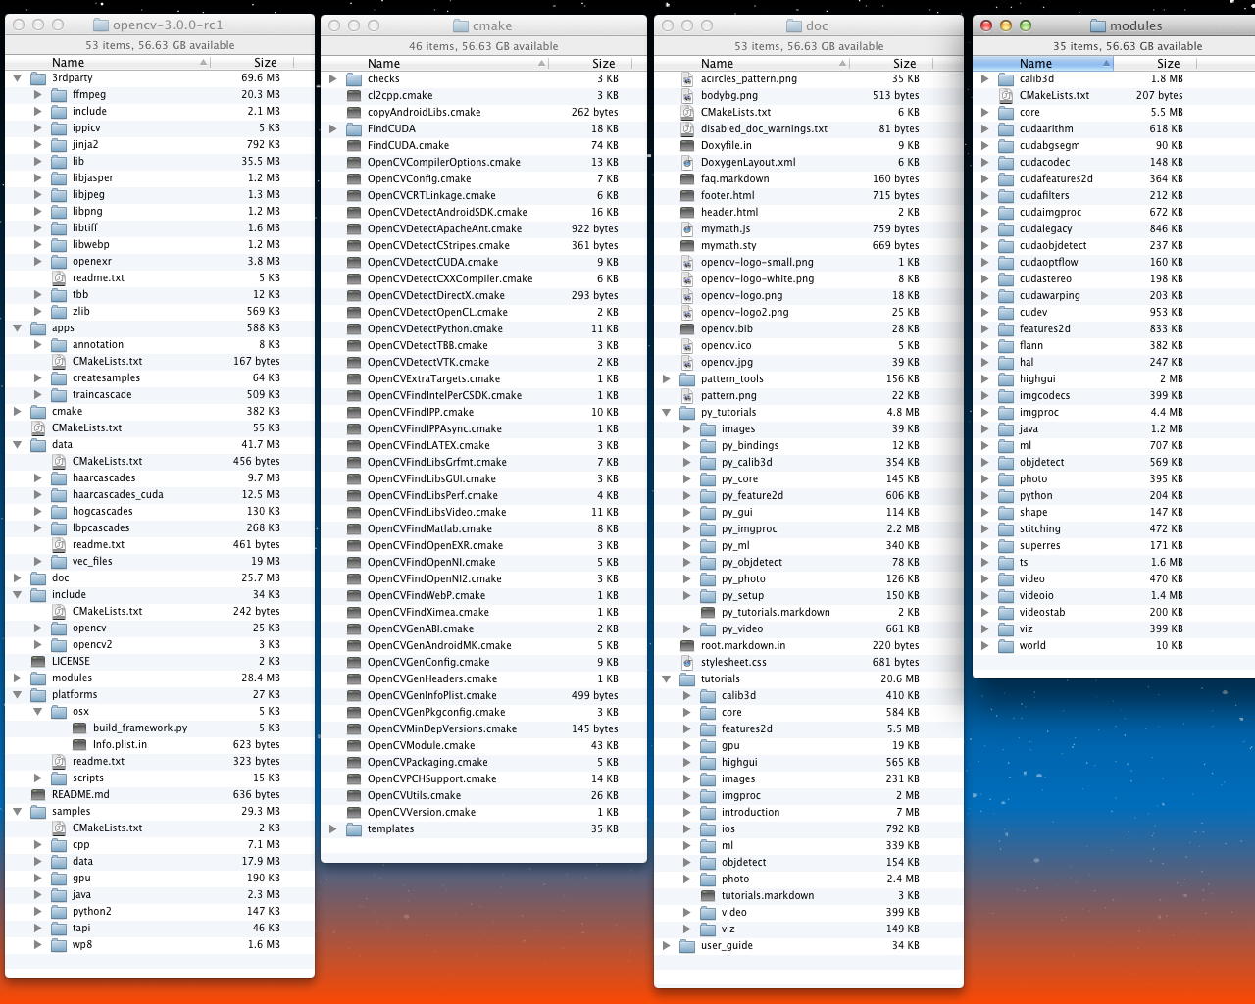This screenshot has height=1004, width=1255.
Task: Collapse the 3rdparty folder
Action: coord(18,78)
